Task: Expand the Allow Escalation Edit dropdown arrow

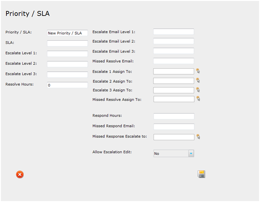Action: (x=191, y=153)
